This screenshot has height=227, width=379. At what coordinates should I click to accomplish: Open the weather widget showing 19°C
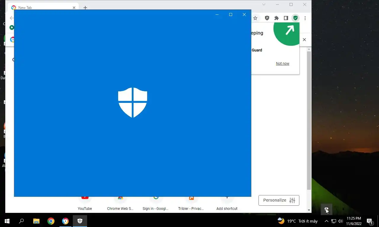click(298, 221)
